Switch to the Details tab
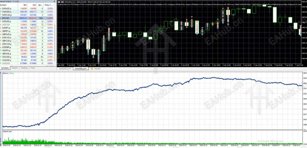This screenshot has width=307, height=148. point(15,68)
